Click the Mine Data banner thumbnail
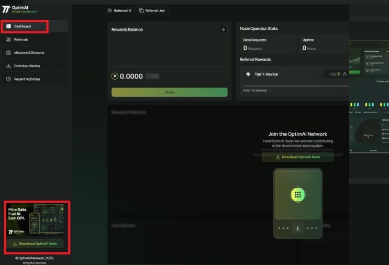Image resolution: width=389 pixels, height=265 pixels. point(35,219)
